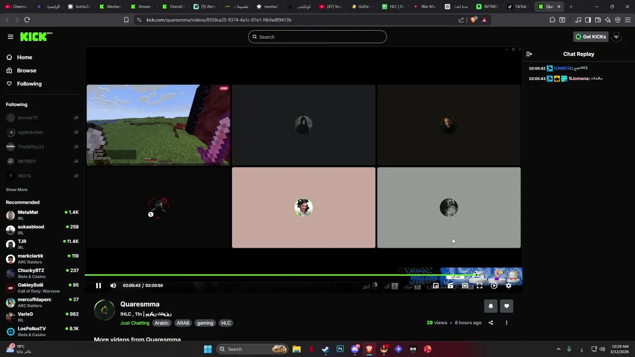Open recommended channel mercoffdaperc
Image resolution: width=635 pixels, height=357 pixels.
pos(42,302)
